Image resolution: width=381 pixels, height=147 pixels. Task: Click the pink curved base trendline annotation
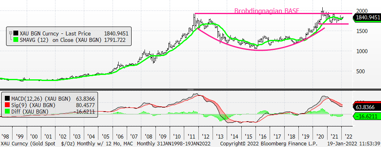[x=261, y=50]
